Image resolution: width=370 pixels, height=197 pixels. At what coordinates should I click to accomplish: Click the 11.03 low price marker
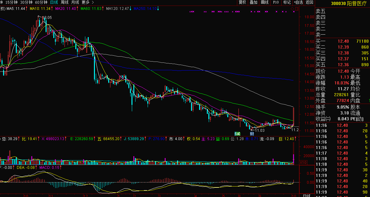coord(259,131)
